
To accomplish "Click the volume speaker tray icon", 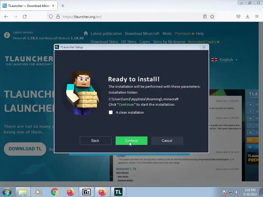I will click(x=237, y=192).
